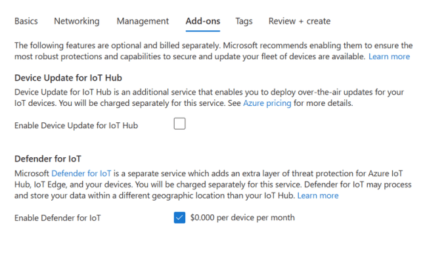Open the Defender for IoT link
427x263 pixels.
(81, 174)
